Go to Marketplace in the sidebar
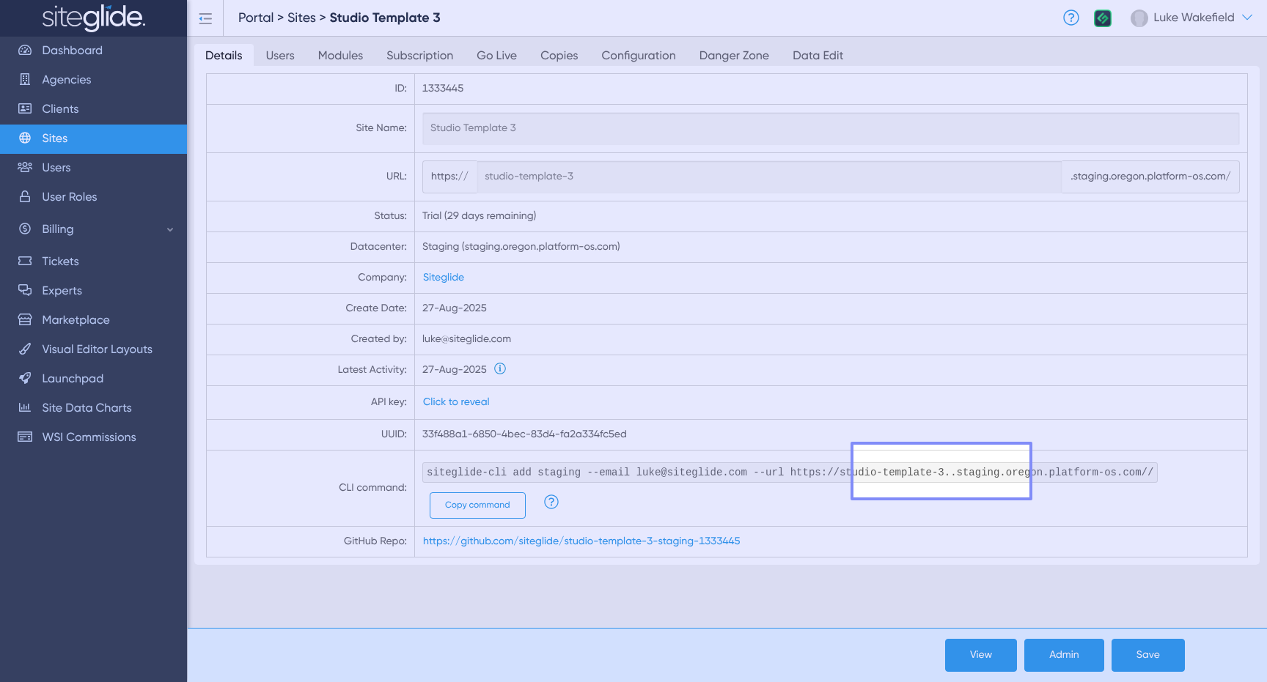The image size is (1267, 682). click(76, 320)
